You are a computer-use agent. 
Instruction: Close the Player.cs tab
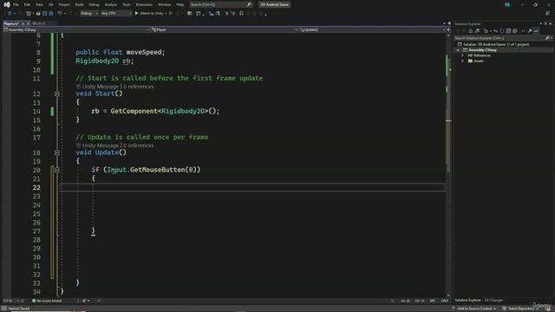tap(29, 23)
